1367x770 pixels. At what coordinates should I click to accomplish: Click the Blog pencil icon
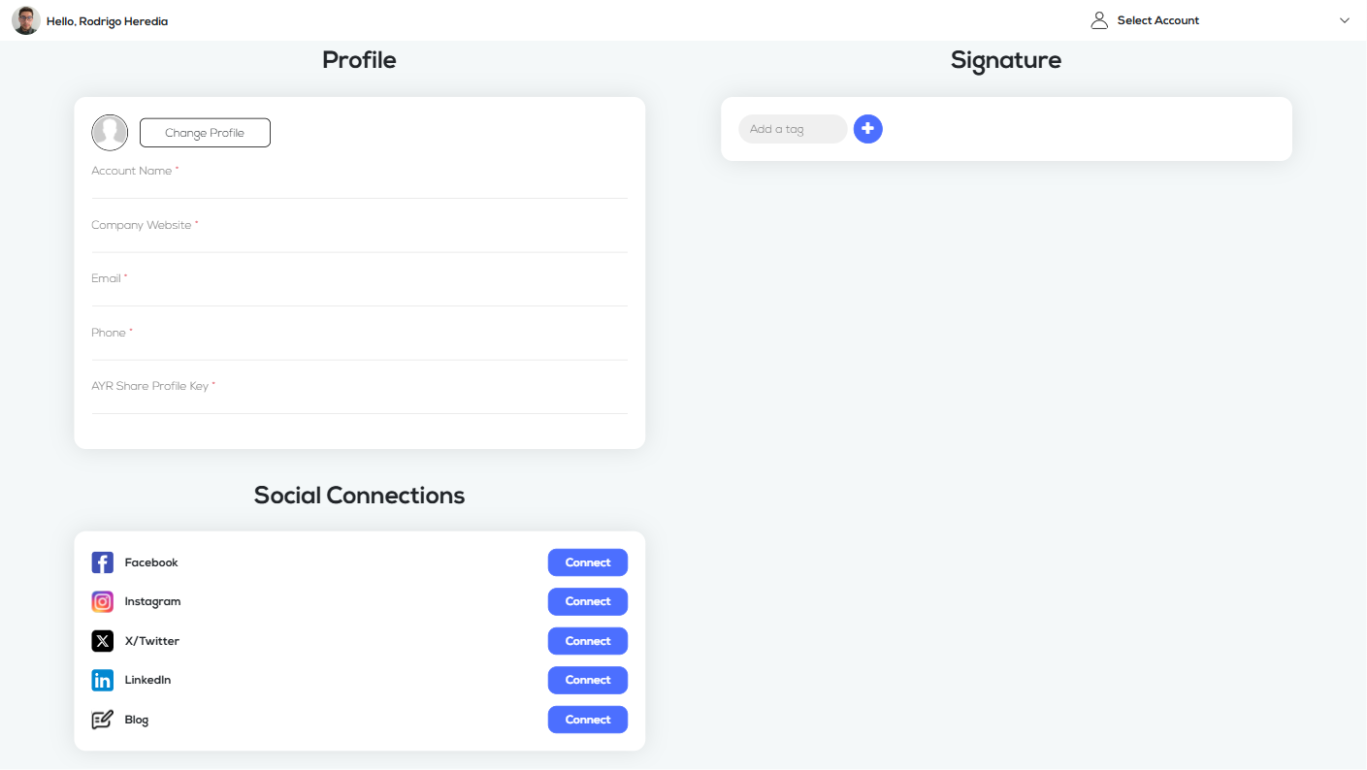coord(102,719)
